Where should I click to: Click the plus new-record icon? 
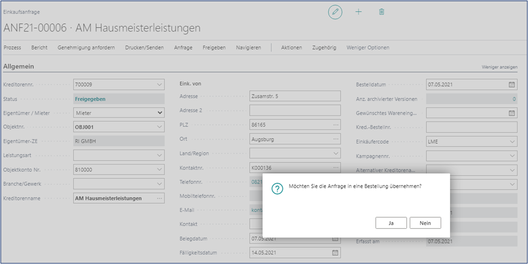pyautogui.click(x=359, y=12)
